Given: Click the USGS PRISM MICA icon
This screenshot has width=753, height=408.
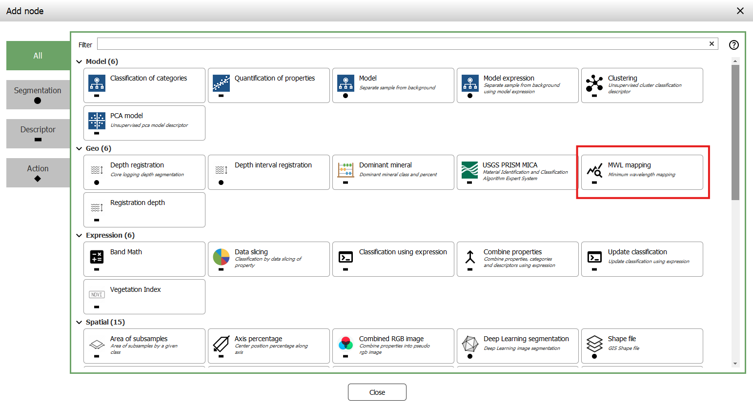Looking at the screenshot, I should [470, 170].
